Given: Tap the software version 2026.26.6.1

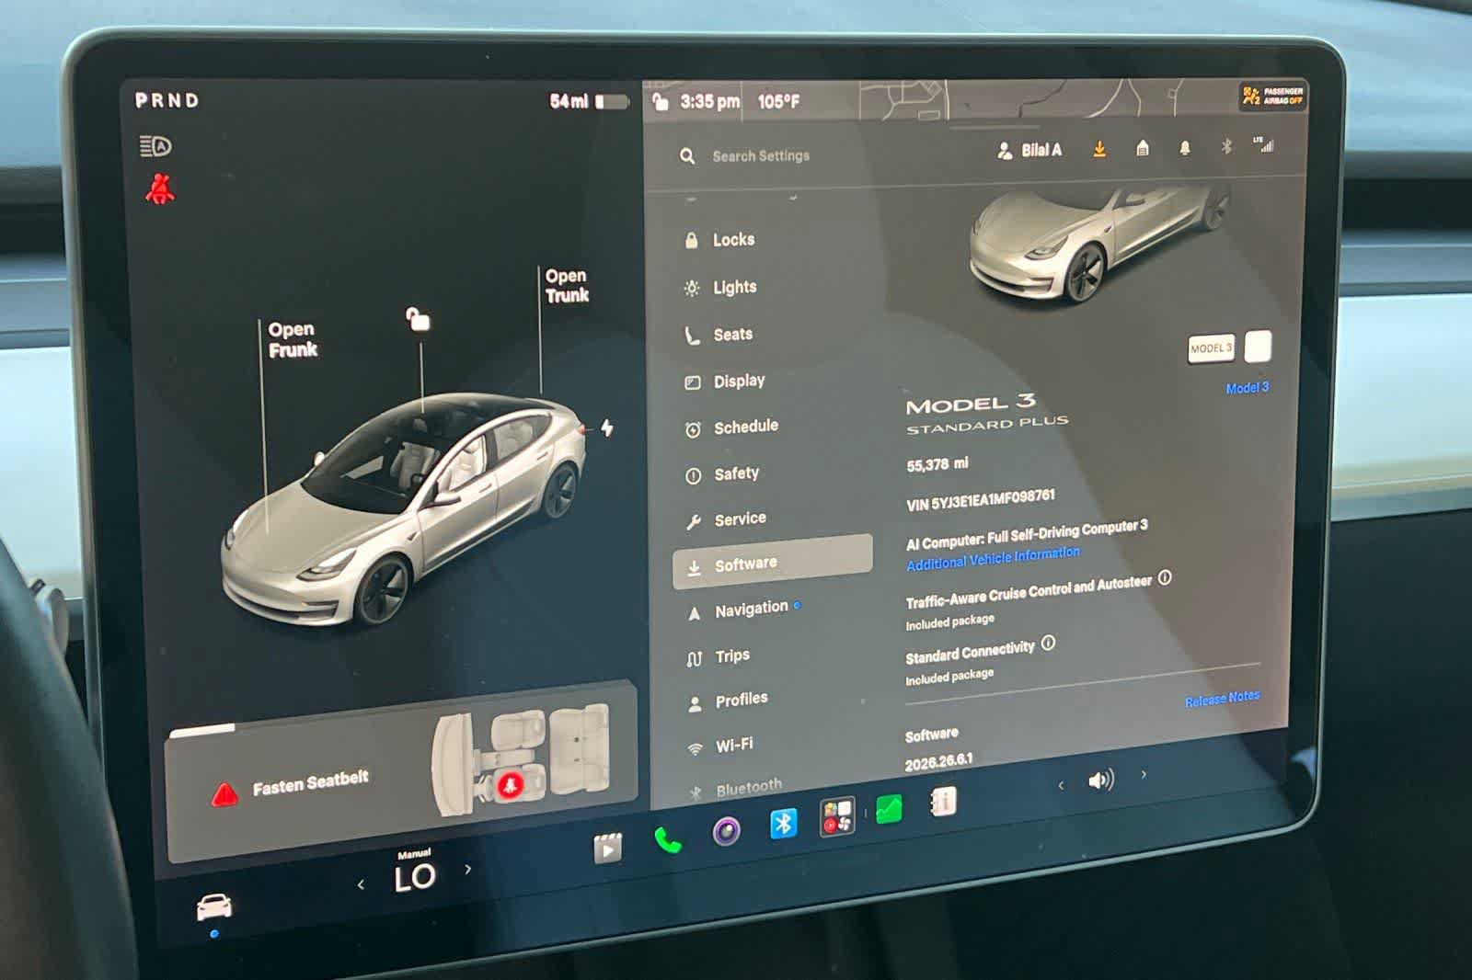Looking at the screenshot, I should (x=938, y=762).
